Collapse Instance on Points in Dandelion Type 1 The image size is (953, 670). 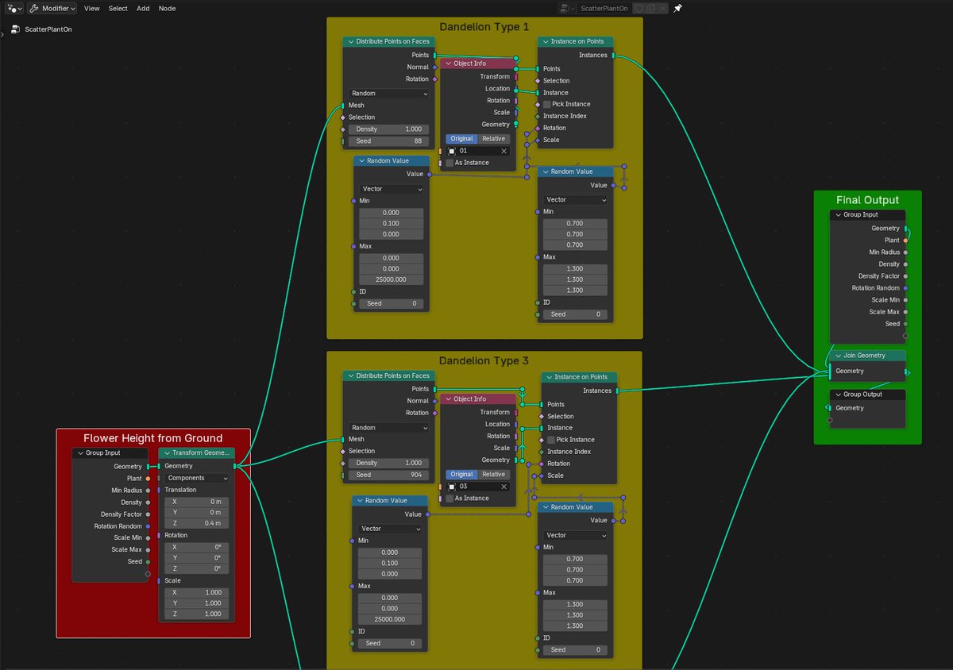(546, 41)
